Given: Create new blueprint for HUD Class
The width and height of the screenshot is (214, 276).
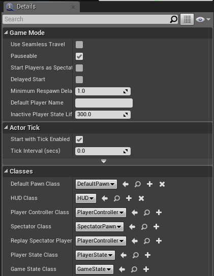Looking at the screenshot, I should [129, 198].
